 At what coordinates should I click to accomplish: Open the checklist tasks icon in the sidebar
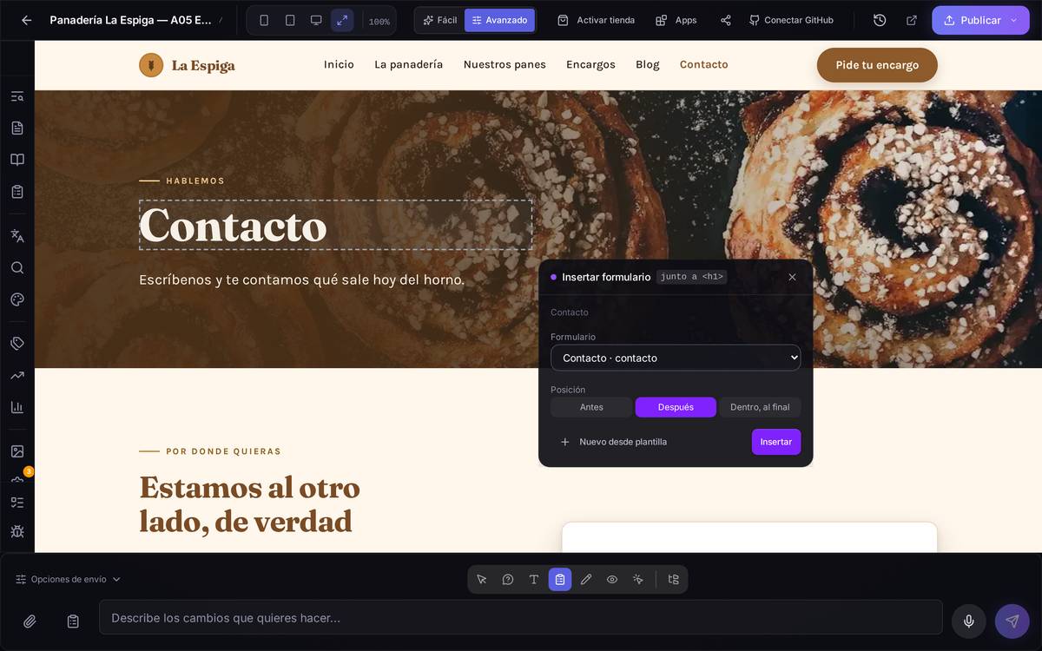tap(17, 503)
